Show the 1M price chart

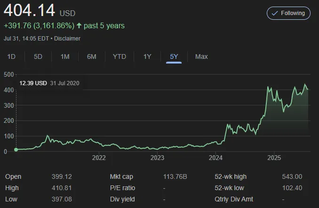pyautogui.click(x=65, y=56)
